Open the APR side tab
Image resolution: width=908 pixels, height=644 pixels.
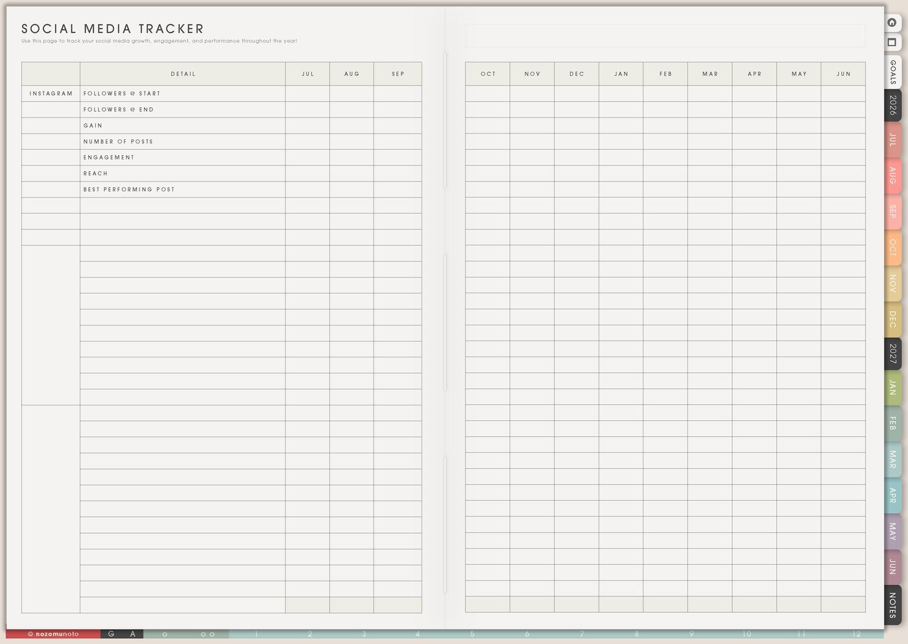[892, 495]
